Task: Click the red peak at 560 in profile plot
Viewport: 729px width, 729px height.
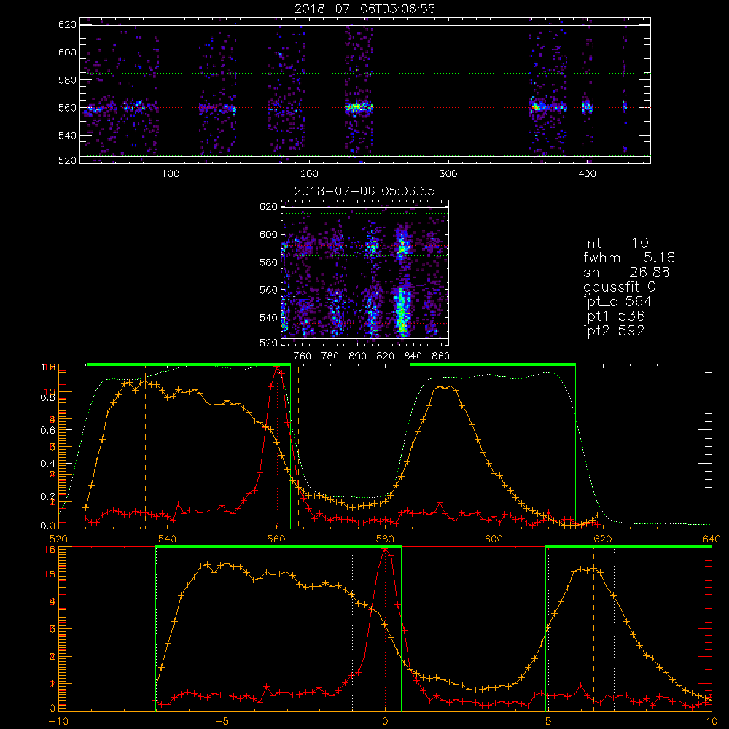Action: [x=278, y=368]
